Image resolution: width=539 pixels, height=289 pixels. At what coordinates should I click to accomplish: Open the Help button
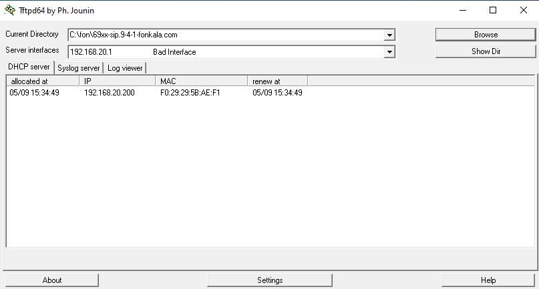click(x=488, y=280)
